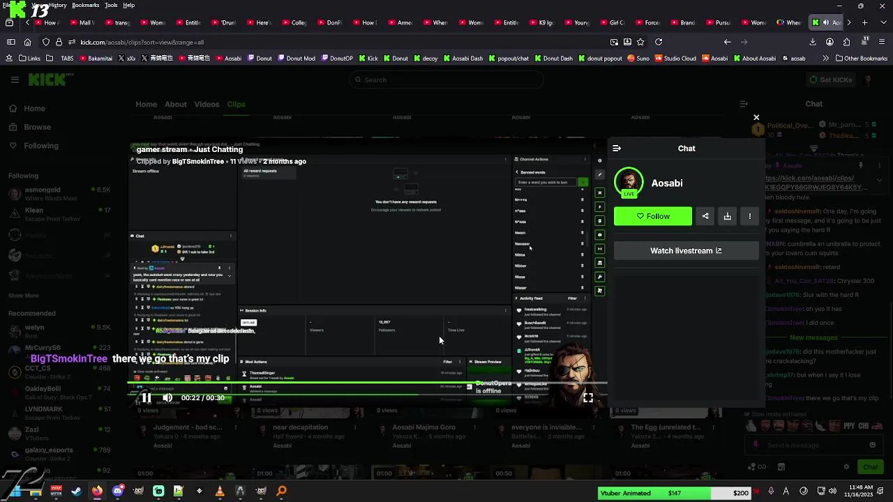Screen dimensions: 893x502
Task: Collapse the clip chat panel icon
Action: pyautogui.click(x=617, y=149)
